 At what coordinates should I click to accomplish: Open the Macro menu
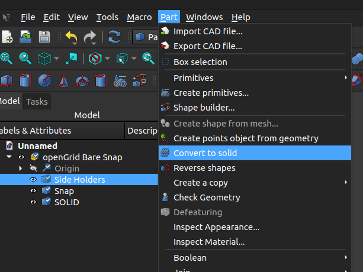[139, 17]
